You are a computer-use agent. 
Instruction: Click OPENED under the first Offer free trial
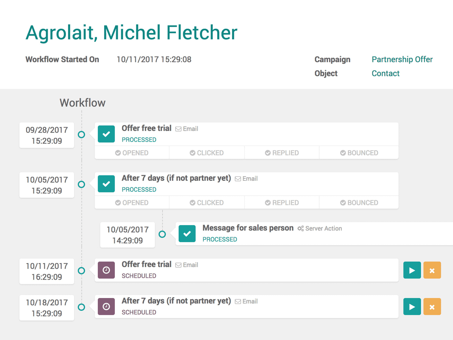point(132,153)
